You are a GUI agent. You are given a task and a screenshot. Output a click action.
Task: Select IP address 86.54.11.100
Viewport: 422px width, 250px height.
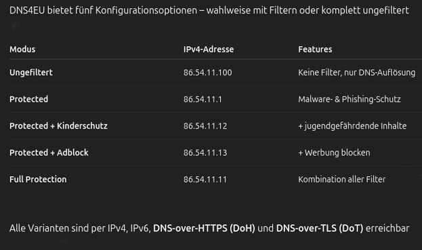click(x=207, y=72)
